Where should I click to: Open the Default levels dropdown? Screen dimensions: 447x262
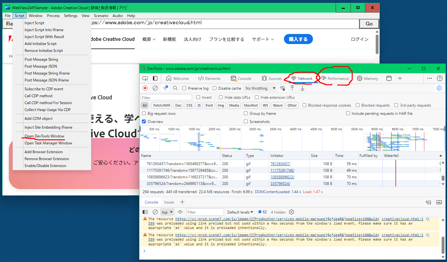240,212
